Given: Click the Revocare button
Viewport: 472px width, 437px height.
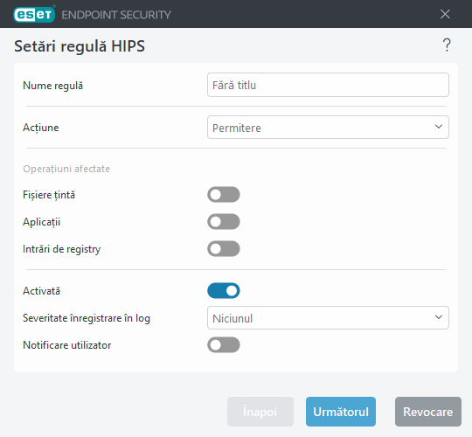Looking at the screenshot, I should (x=428, y=412).
